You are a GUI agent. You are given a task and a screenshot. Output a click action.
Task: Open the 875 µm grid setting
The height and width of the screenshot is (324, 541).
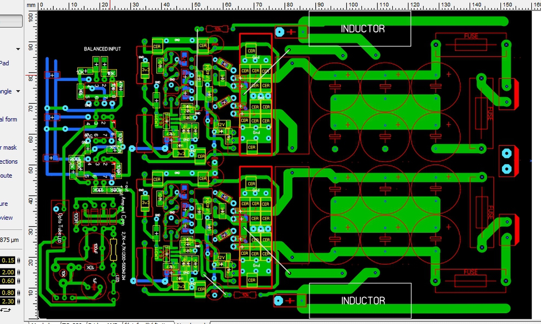click(9, 240)
